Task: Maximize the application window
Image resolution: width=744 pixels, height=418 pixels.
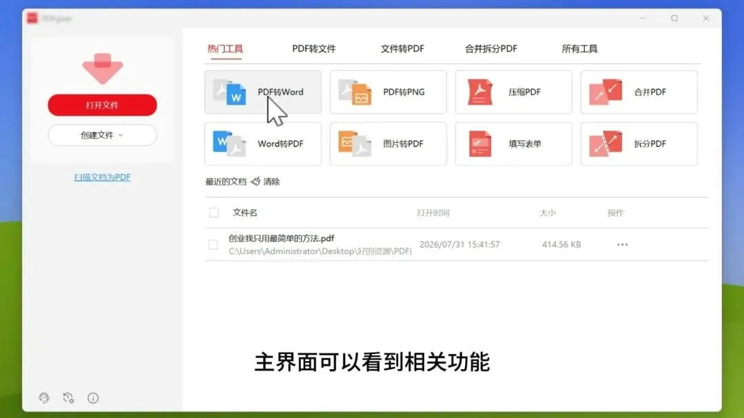Action: 674,18
